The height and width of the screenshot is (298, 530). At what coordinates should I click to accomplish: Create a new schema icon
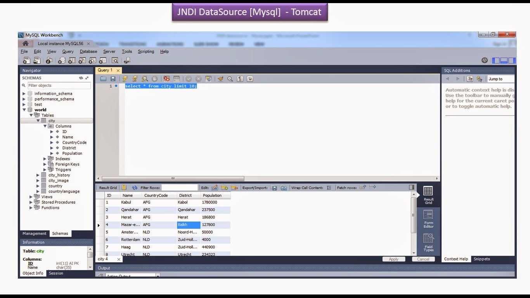62,60
